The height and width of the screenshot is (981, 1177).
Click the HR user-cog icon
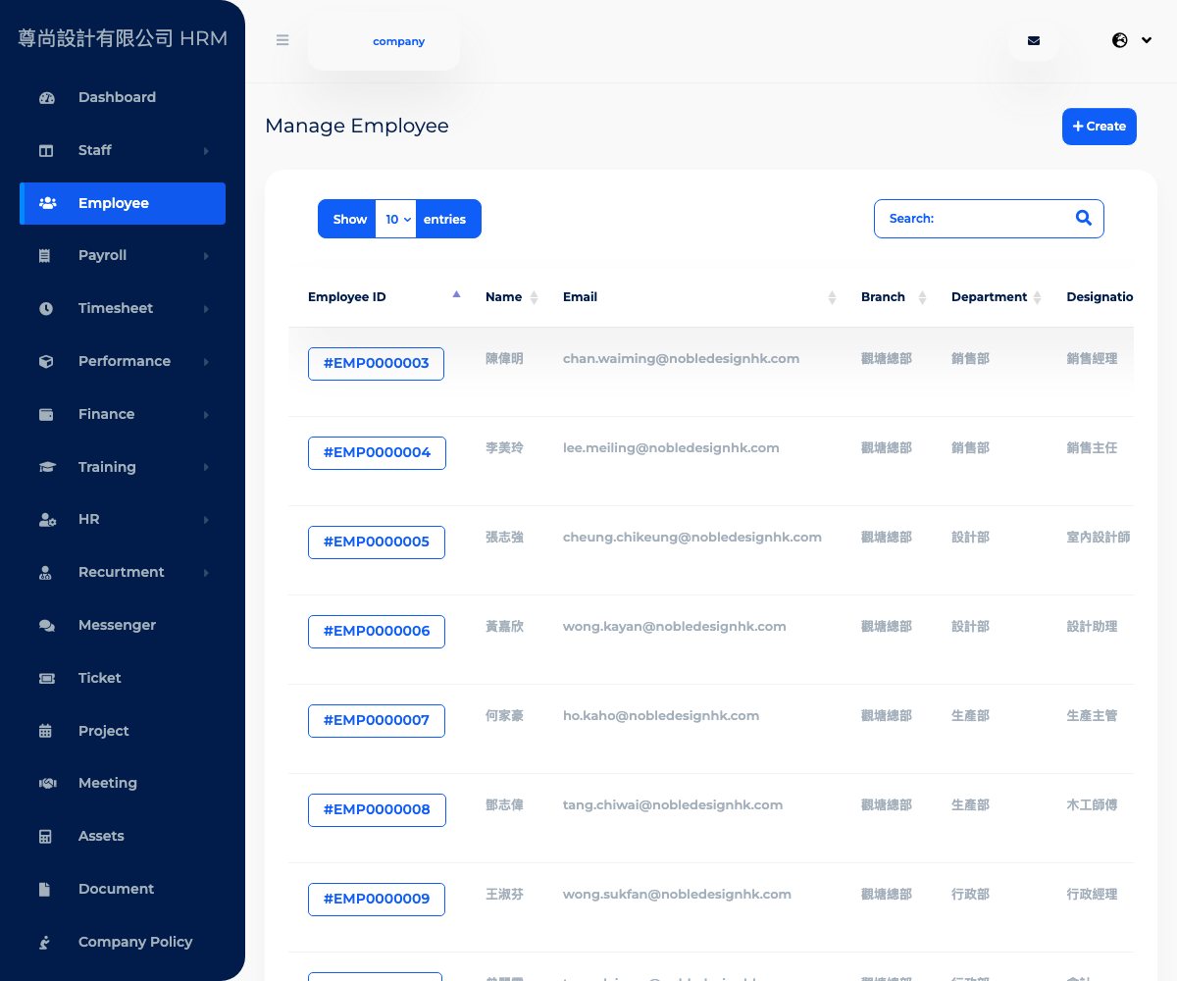click(x=47, y=520)
